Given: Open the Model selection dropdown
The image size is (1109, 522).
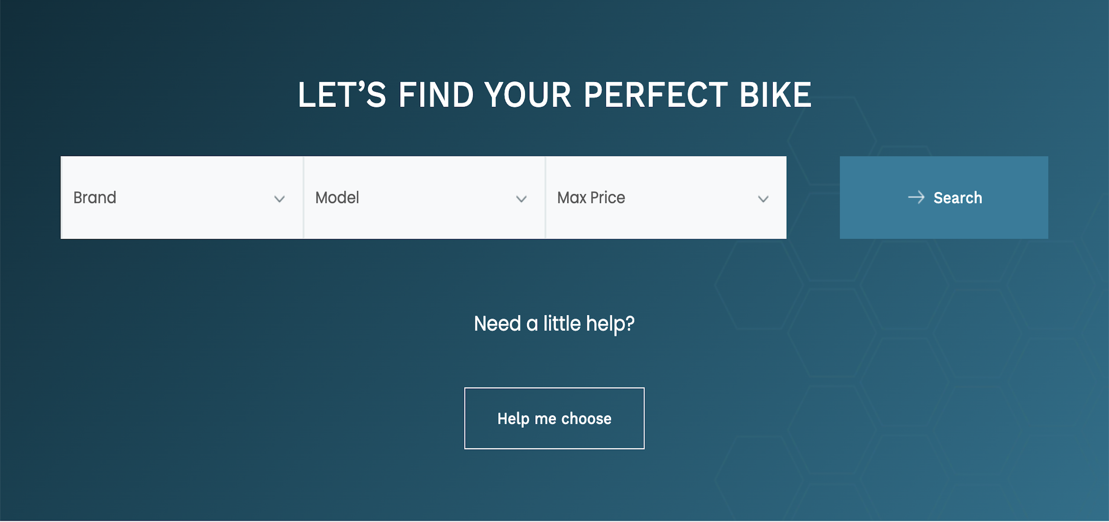Looking at the screenshot, I should (x=424, y=198).
